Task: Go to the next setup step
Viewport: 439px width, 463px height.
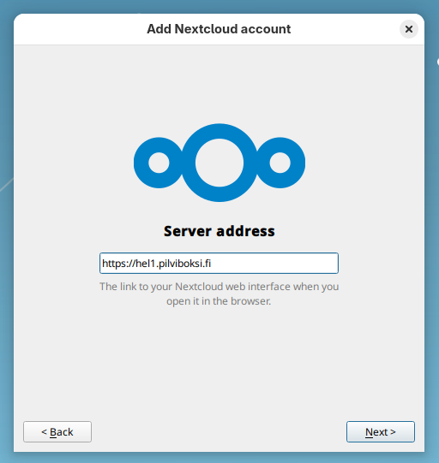Action: (x=381, y=431)
